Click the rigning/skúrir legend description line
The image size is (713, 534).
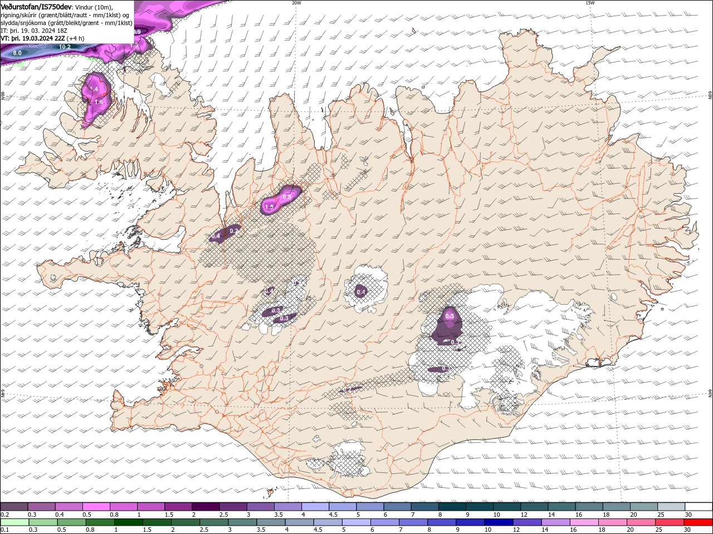(65, 15)
